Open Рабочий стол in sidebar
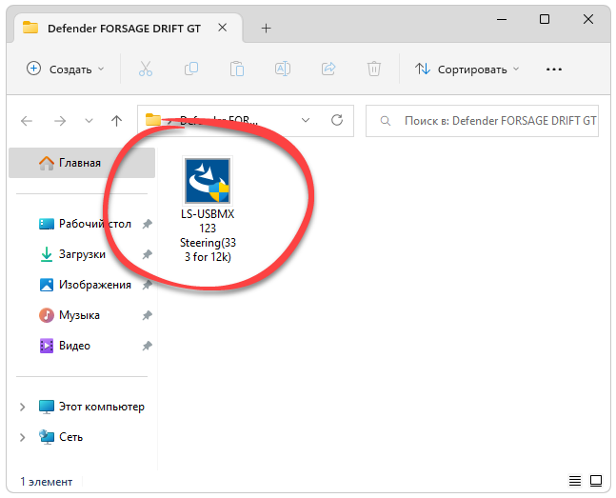 [86, 224]
